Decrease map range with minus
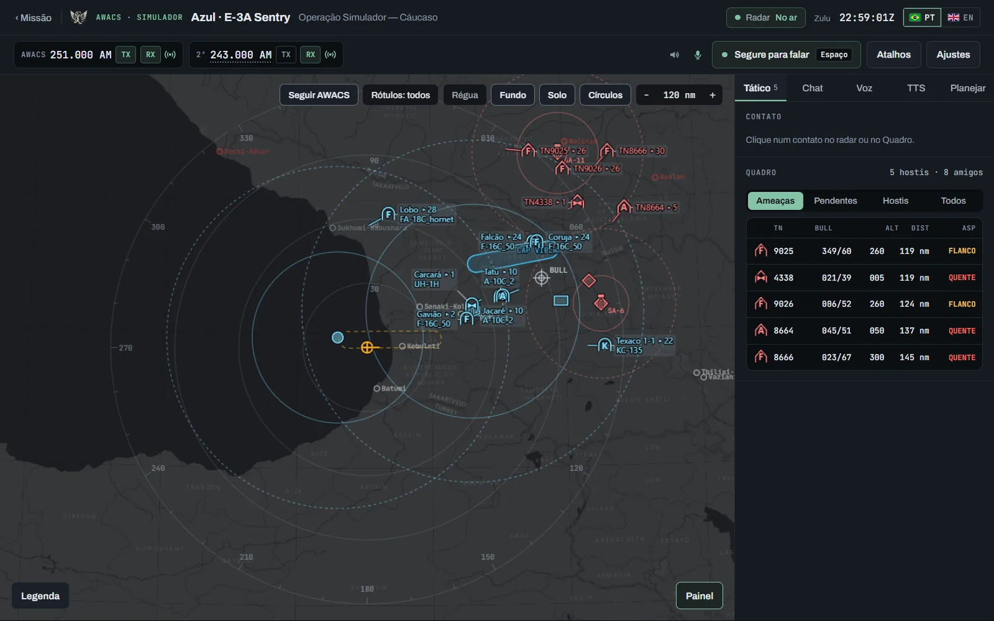This screenshot has width=994, height=621. (646, 95)
